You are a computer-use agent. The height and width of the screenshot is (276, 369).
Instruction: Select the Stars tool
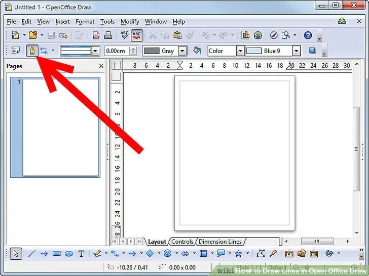coord(238,253)
